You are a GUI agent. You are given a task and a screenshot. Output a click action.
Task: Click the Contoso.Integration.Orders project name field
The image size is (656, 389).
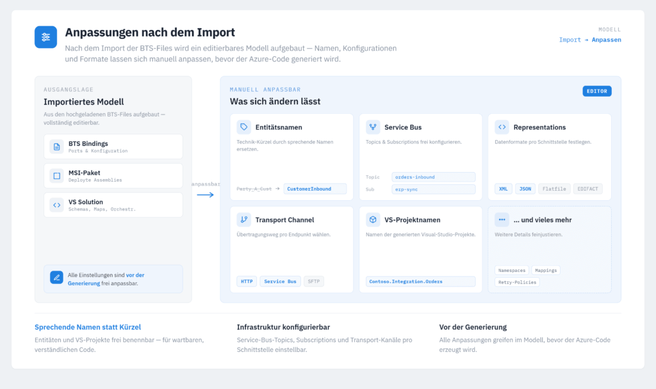click(420, 282)
